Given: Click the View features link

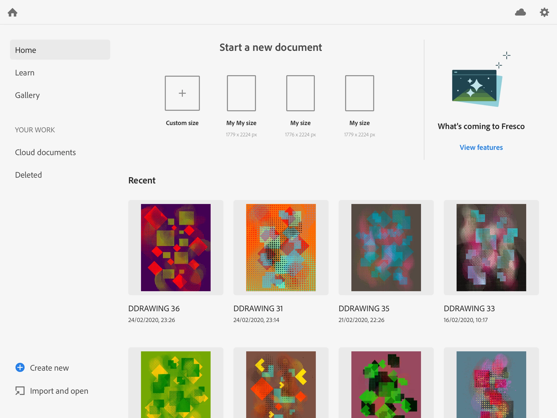Looking at the screenshot, I should point(481,147).
